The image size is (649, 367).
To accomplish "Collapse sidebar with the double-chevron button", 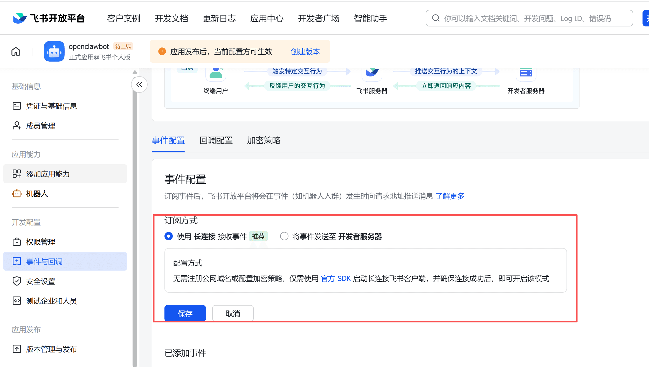I will click(139, 84).
